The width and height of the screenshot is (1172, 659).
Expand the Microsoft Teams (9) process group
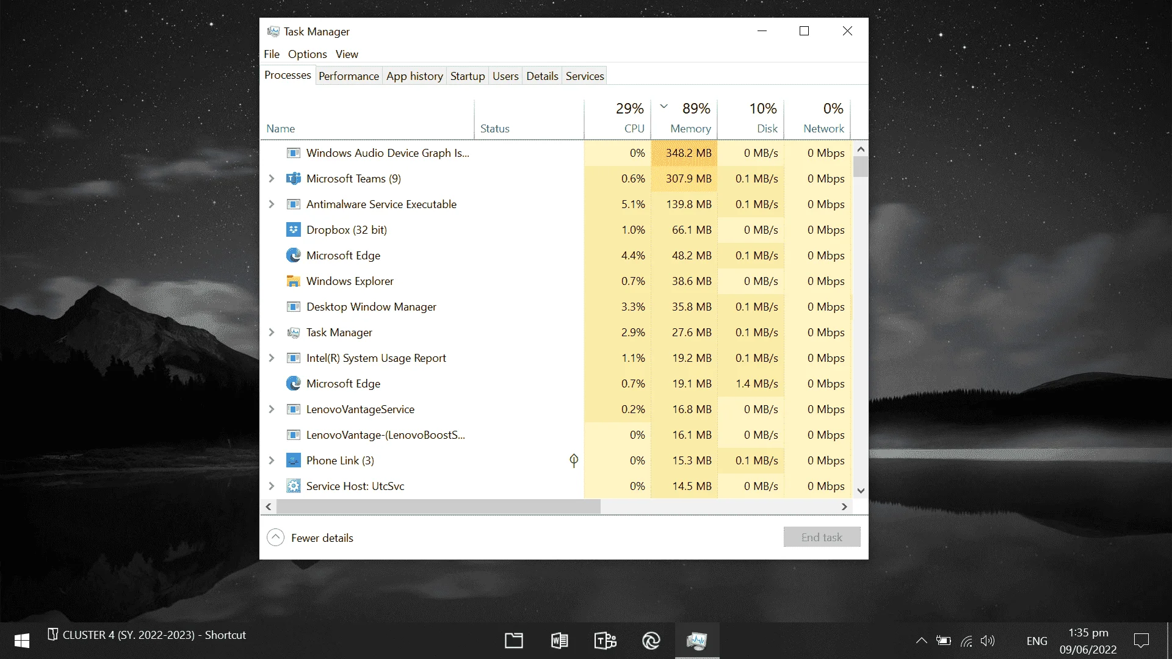pos(272,179)
